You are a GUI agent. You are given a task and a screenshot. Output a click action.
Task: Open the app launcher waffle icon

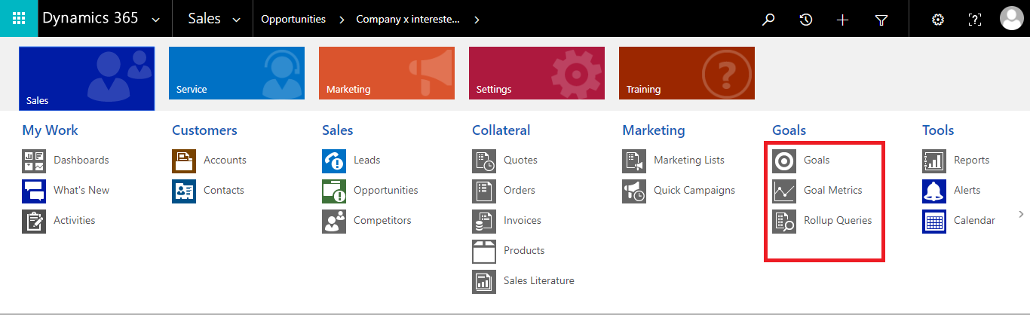(x=19, y=19)
